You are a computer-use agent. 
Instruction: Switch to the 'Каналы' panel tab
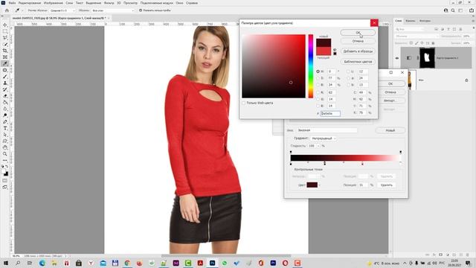[x=411, y=21]
